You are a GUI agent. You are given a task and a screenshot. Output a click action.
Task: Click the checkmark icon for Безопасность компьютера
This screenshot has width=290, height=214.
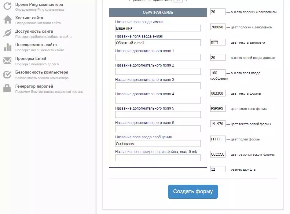tap(7, 74)
